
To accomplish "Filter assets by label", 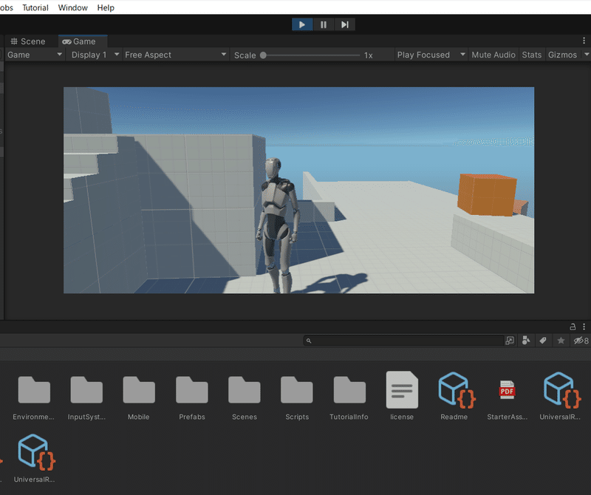I will coord(544,341).
